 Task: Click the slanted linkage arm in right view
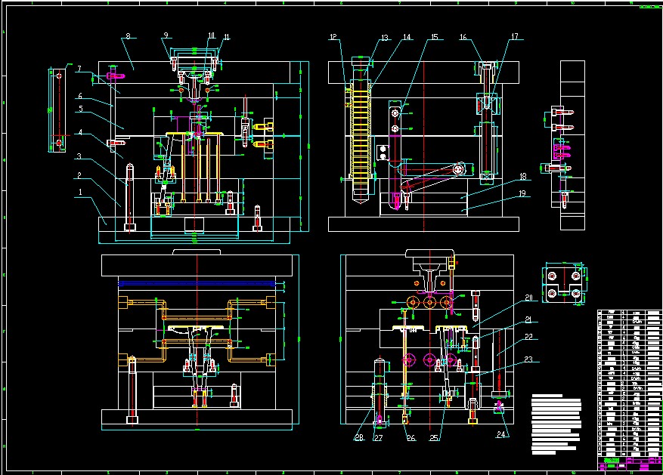pos(431,177)
